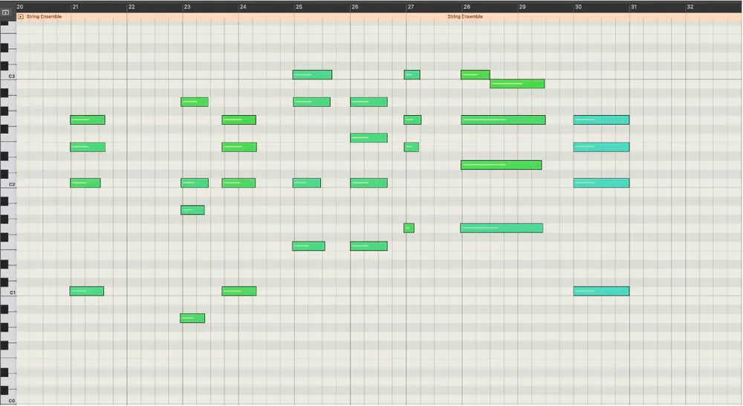
Task: Select the C3 note at bar 28
Action: (x=476, y=74)
